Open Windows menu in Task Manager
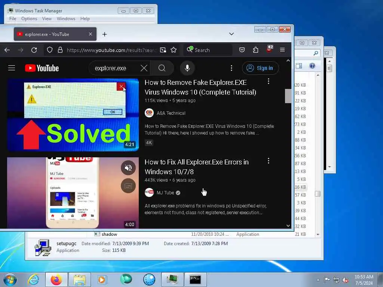 [x=66, y=19]
